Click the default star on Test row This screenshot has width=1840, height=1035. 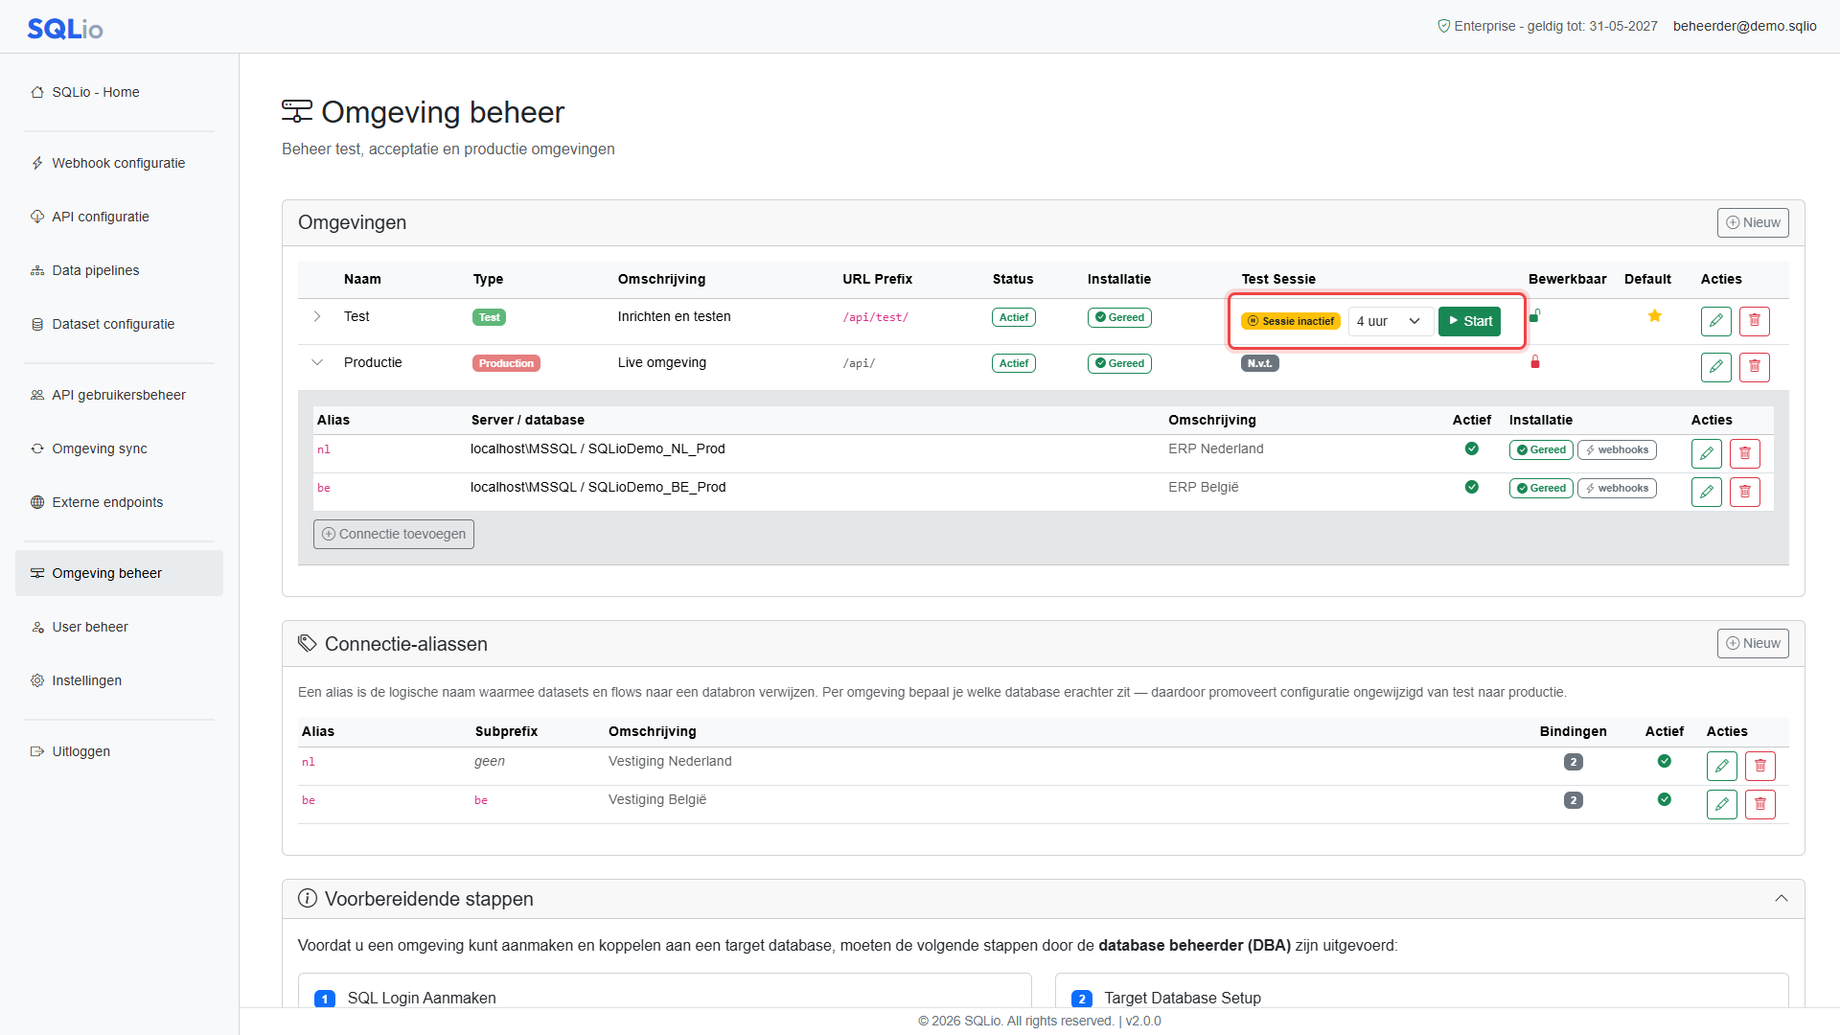pyautogui.click(x=1654, y=316)
